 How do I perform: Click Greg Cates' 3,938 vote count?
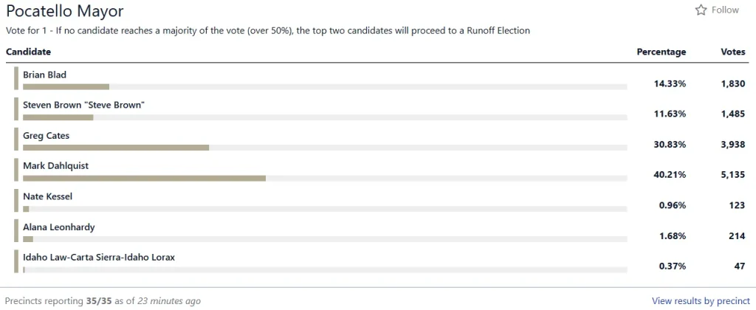(732, 145)
